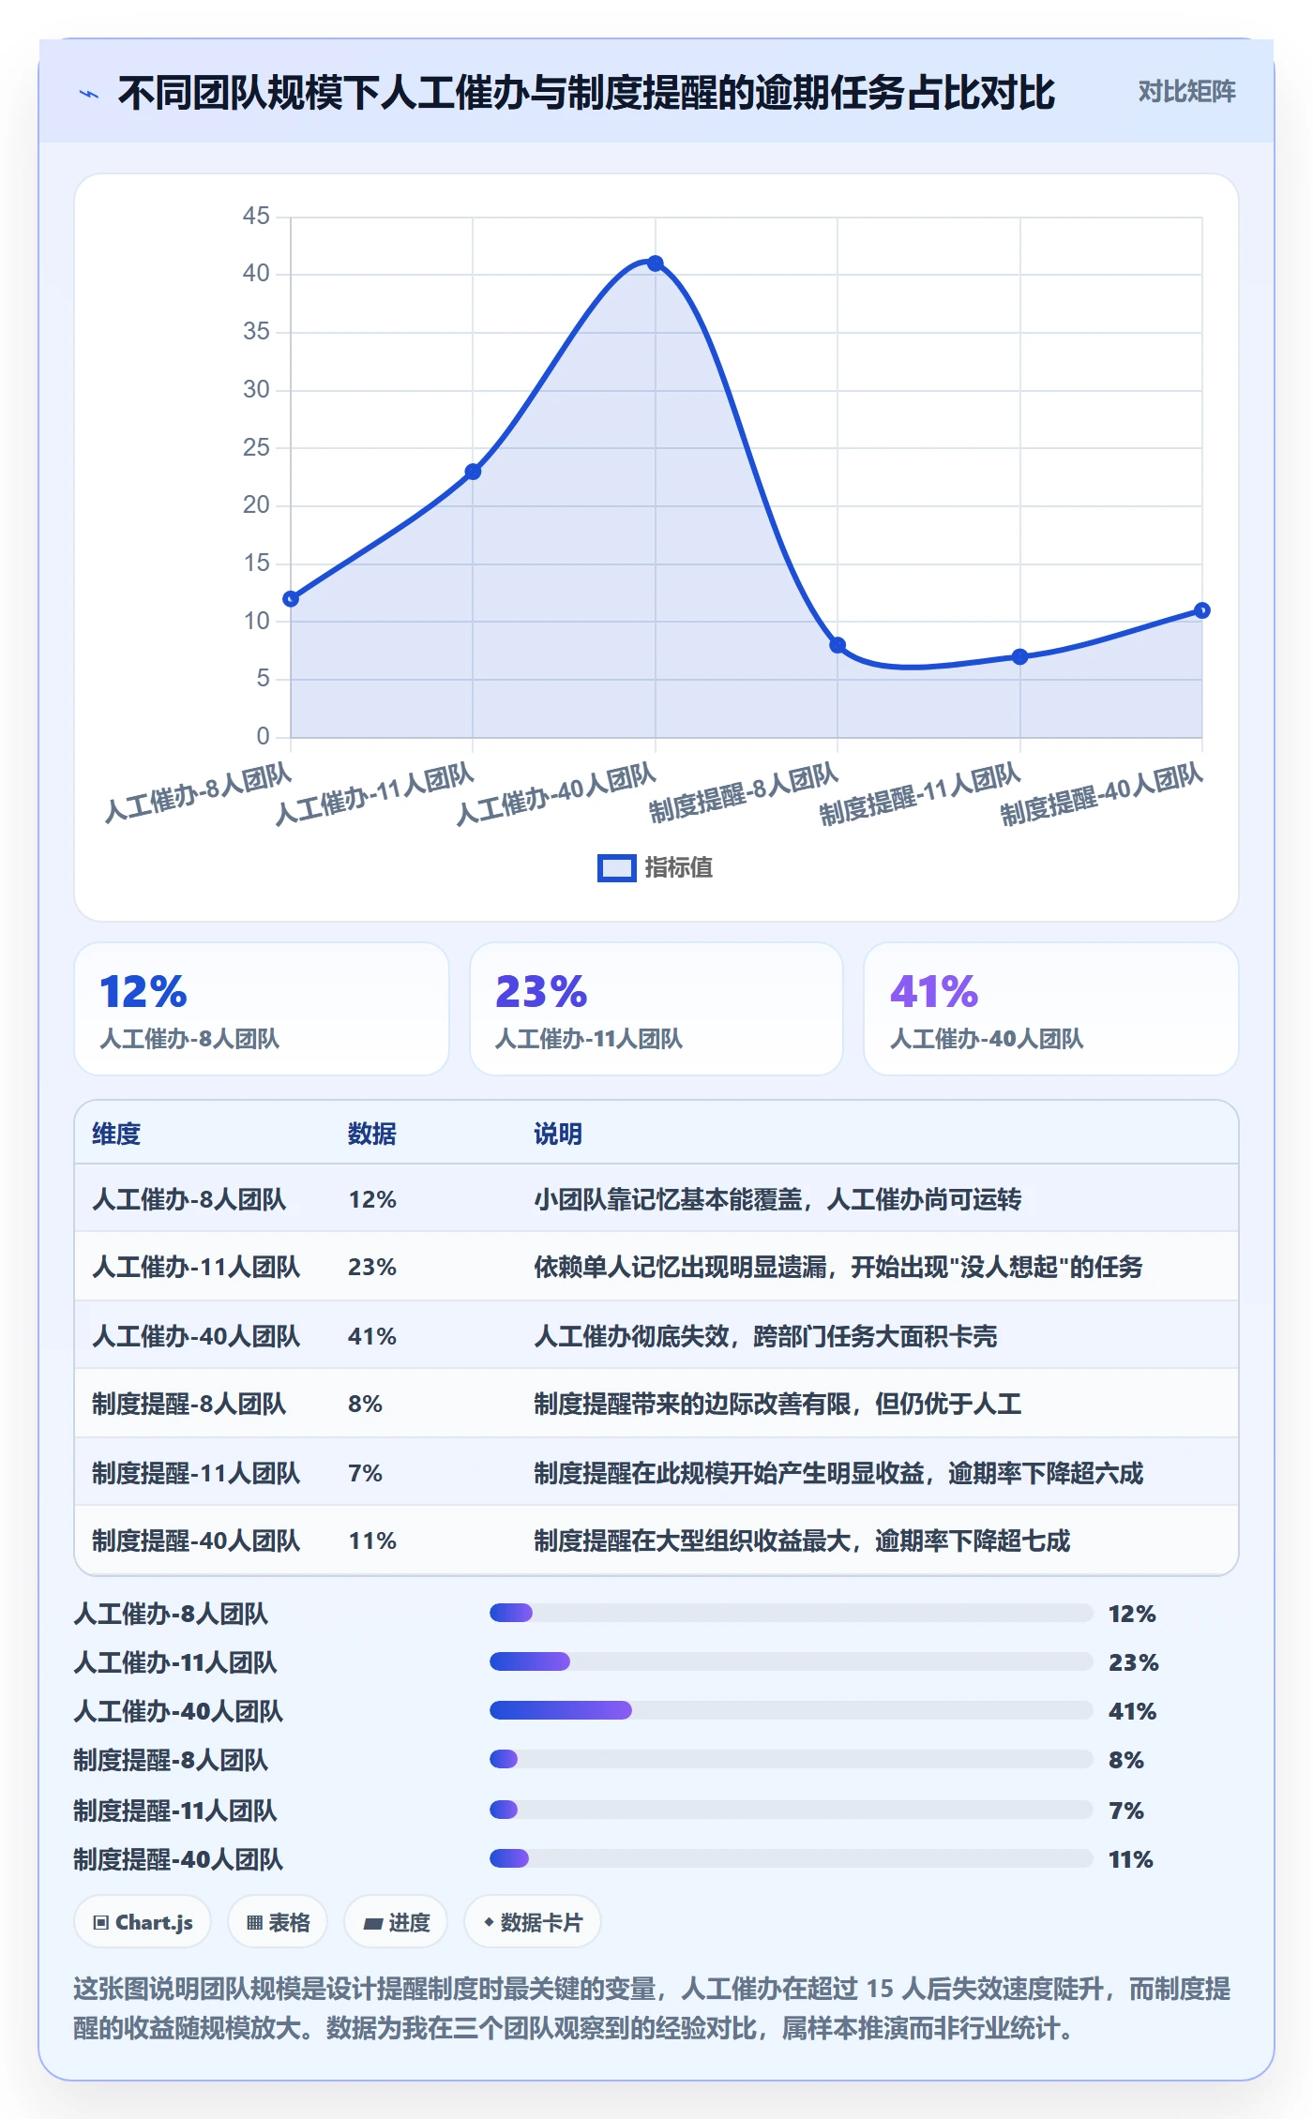Toggle the 指标值 legend swatch
This screenshot has width=1313, height=2119.
point(617,868)
